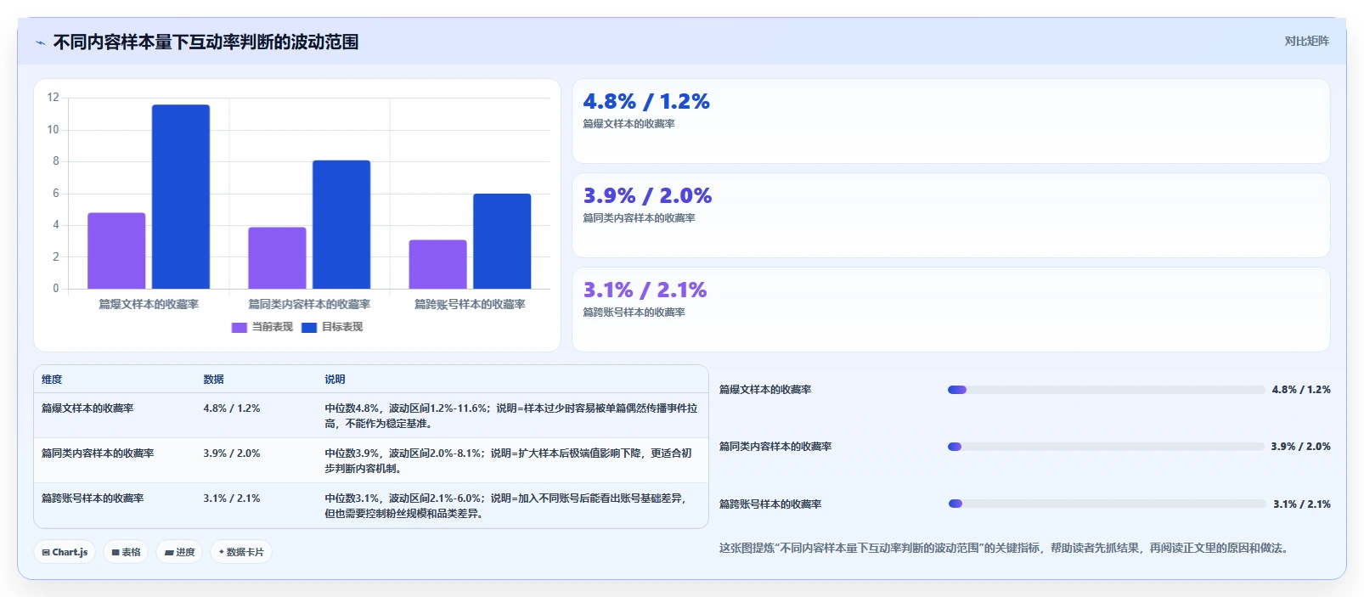Click the 篇爆文样本的收藏率 x-axis label on the chart

[x=149, y=304]
